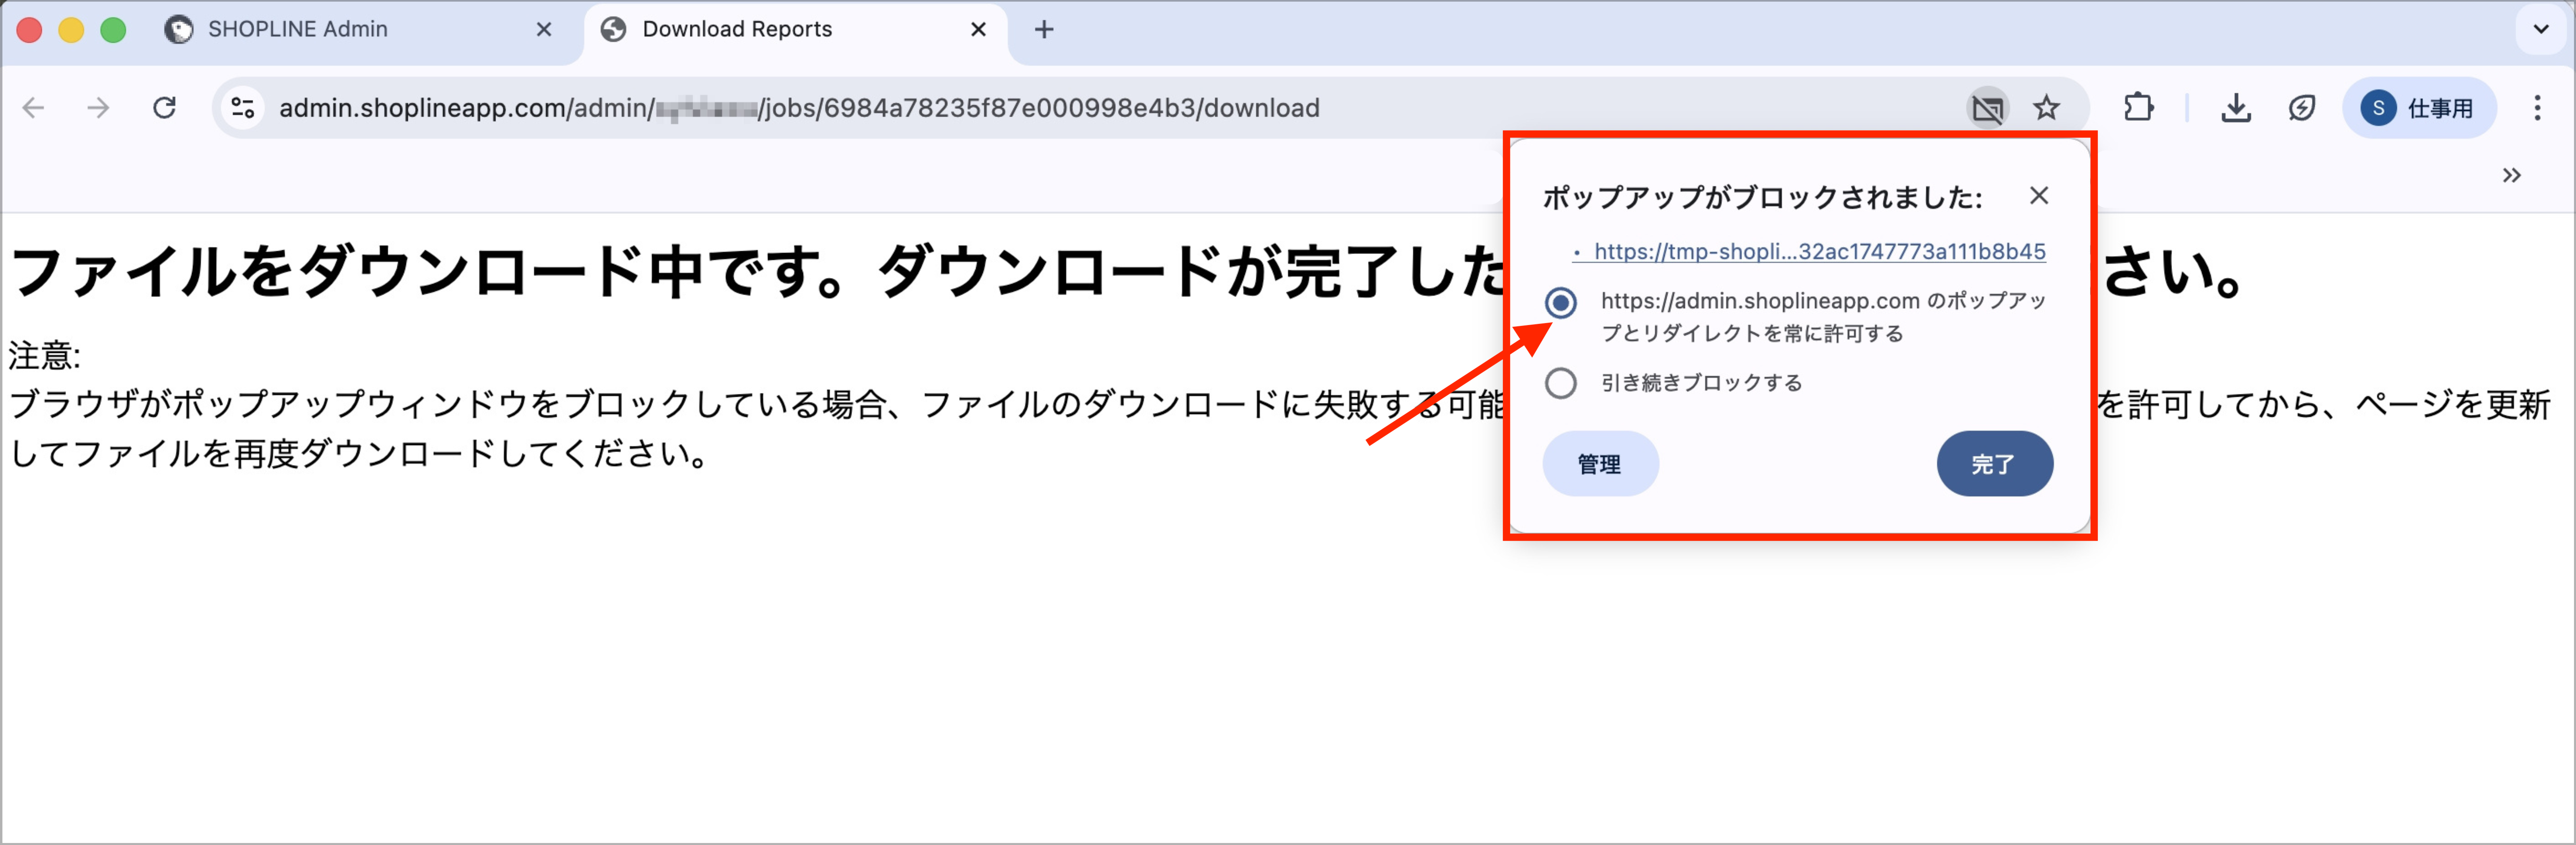Open a new browser tab
Screen dimensions: 2576x845
tap(1044, 30)
